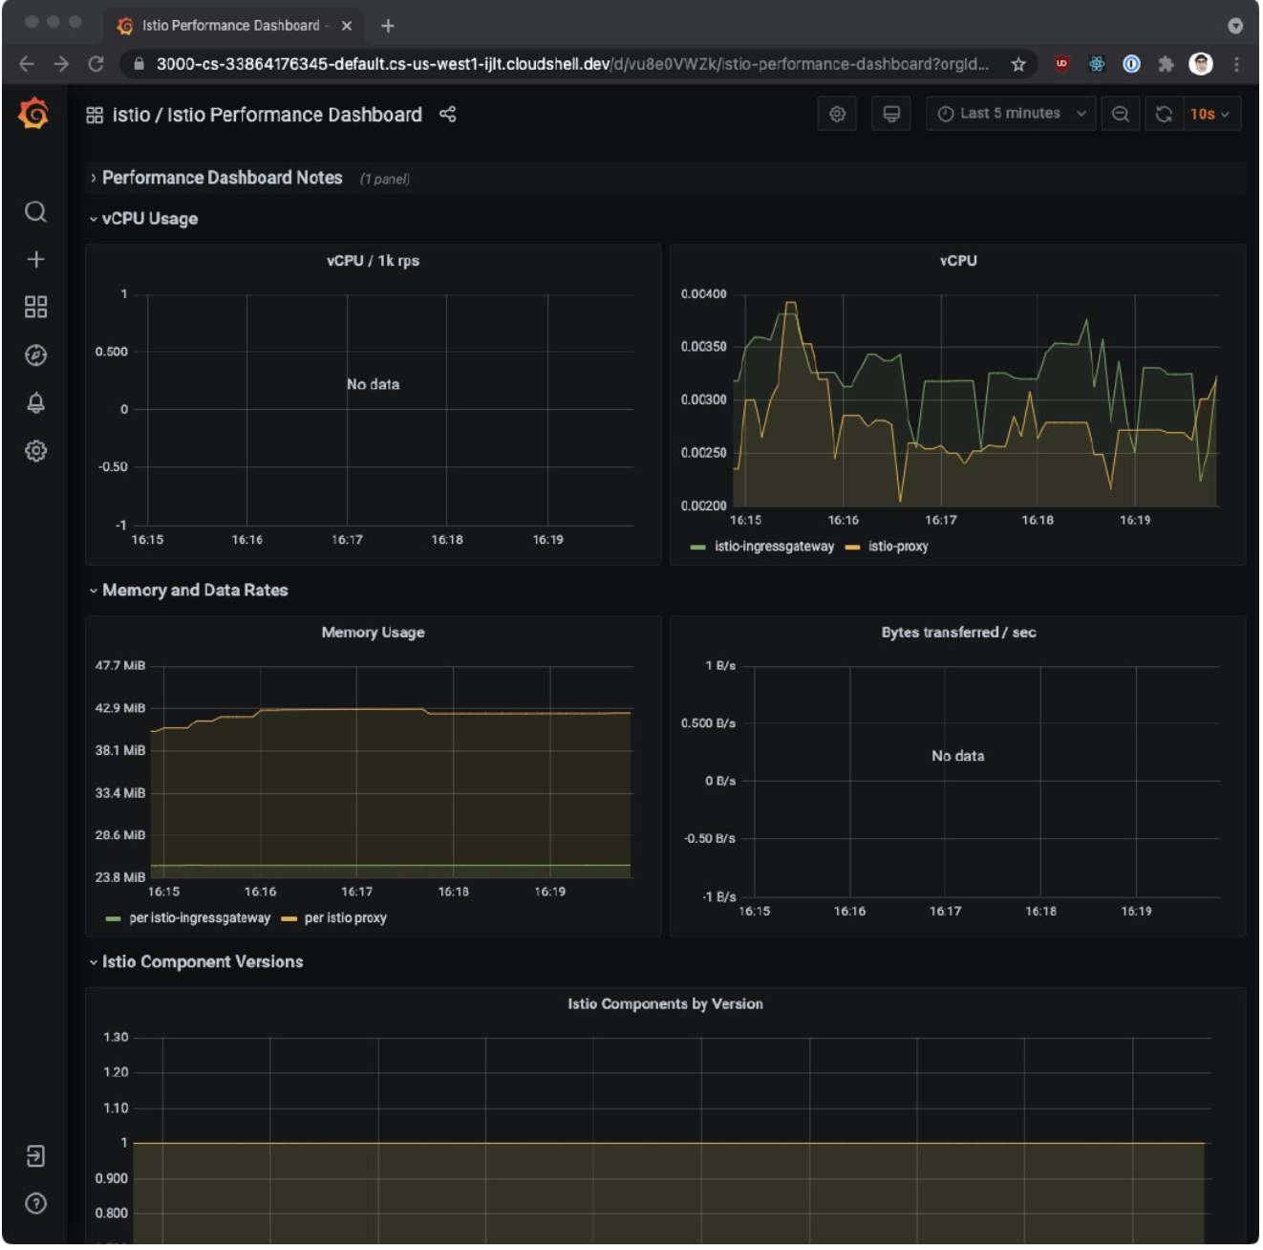Open the browser extensions puzzle icon

coord(1166,64)
